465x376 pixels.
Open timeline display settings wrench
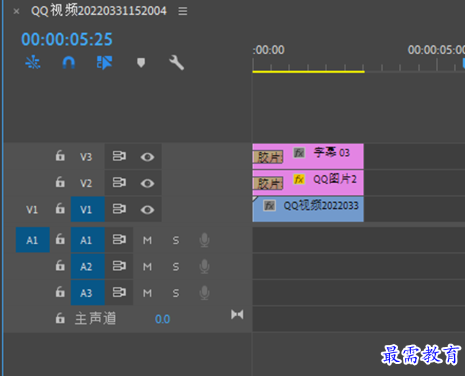click(x=176, y=63)
